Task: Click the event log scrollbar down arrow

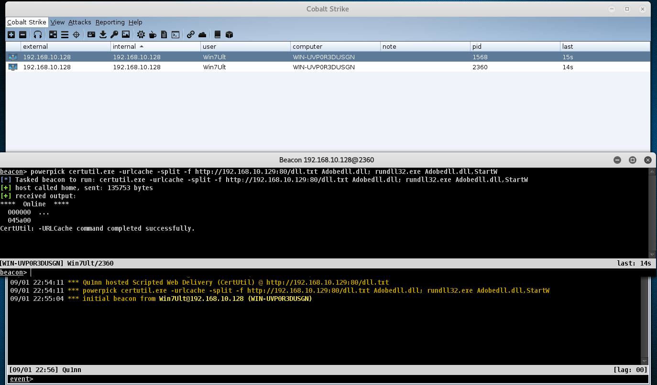Action: [x=645, y=361]
